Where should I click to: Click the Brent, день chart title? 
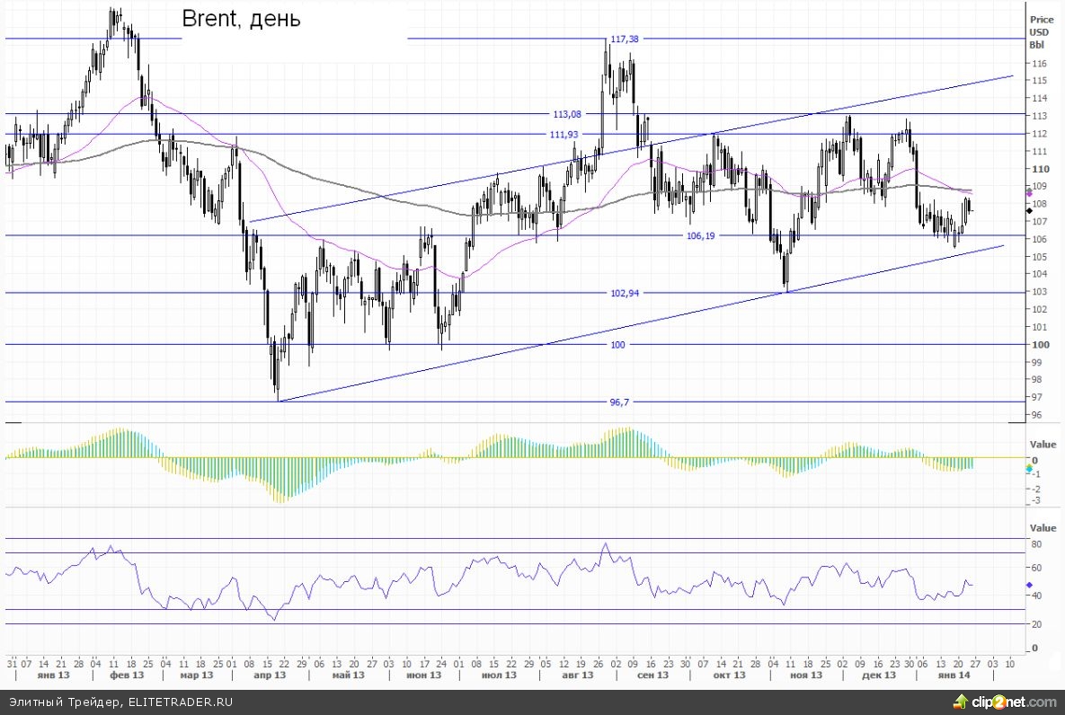coord(241,18)
